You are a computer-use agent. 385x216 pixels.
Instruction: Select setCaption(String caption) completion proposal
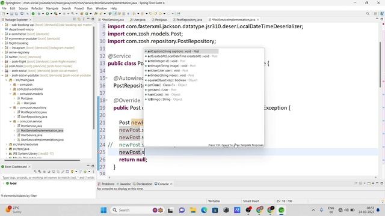[x=181, y=52]
